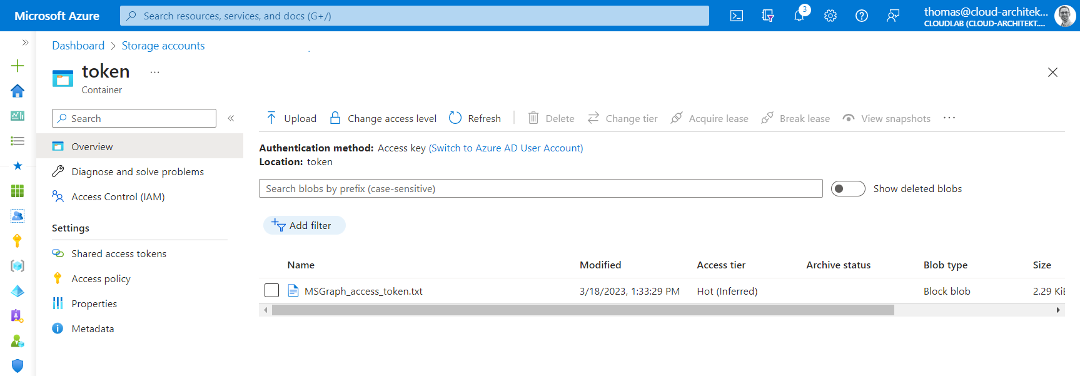
Task: Select the MSGraph_access_token.txt checkbox
Action: pos(271,291)
